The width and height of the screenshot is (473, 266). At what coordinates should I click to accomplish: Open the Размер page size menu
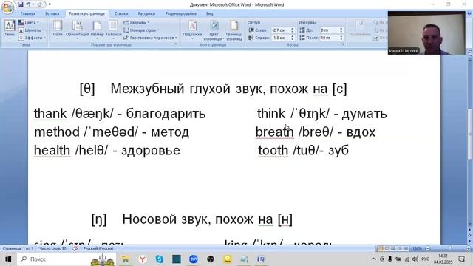(97, 30)
